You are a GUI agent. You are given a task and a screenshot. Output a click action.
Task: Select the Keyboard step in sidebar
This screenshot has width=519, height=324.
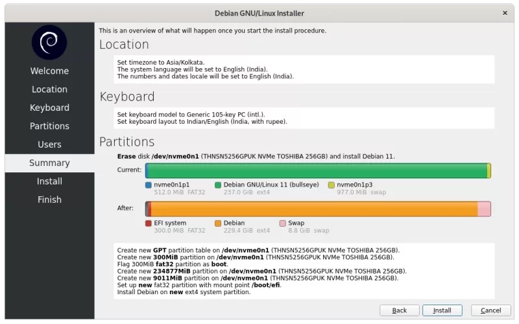tap(49, 108)
